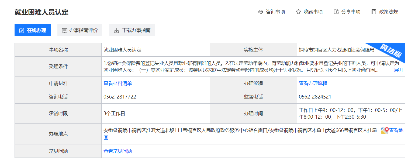The width and height of the screenshot is (415, 164).
Task: Select the 咨询事项 text label
Action: [275, 12]
